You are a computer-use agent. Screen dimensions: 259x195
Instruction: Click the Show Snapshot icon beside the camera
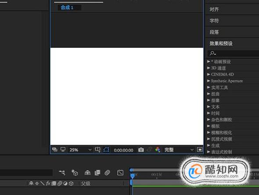150,150
